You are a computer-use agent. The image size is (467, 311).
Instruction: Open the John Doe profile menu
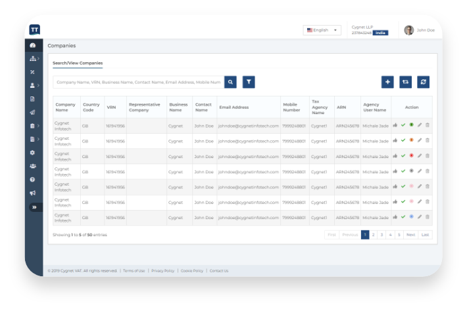[420, 30]
